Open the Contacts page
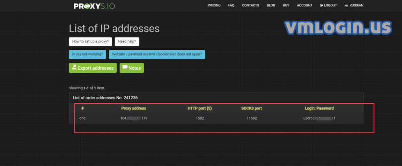Screen dimensions: 402x166 tap(250, 6)
